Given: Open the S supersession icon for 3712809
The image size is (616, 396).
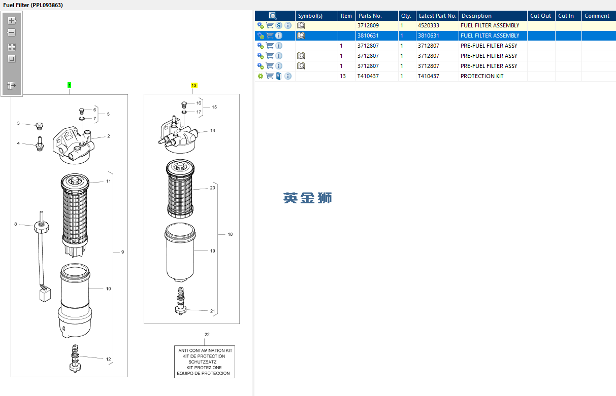Looking at the screenshot, I should click(279, 25).
